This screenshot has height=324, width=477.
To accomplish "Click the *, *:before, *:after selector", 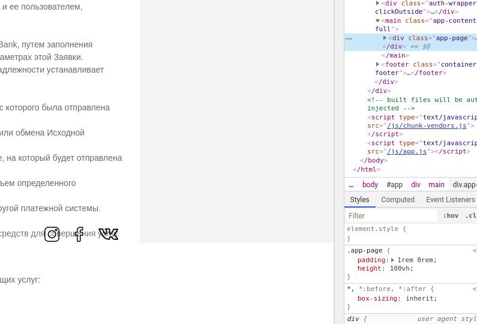I will point(388,289).
